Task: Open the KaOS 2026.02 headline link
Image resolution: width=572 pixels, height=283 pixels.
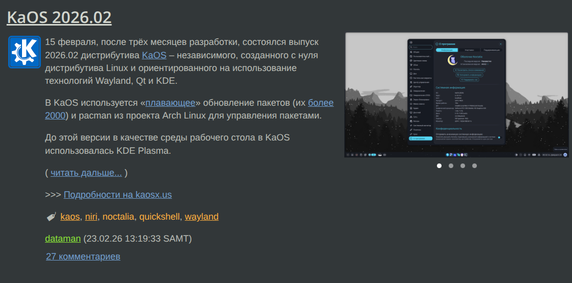Action: (59, 17)
